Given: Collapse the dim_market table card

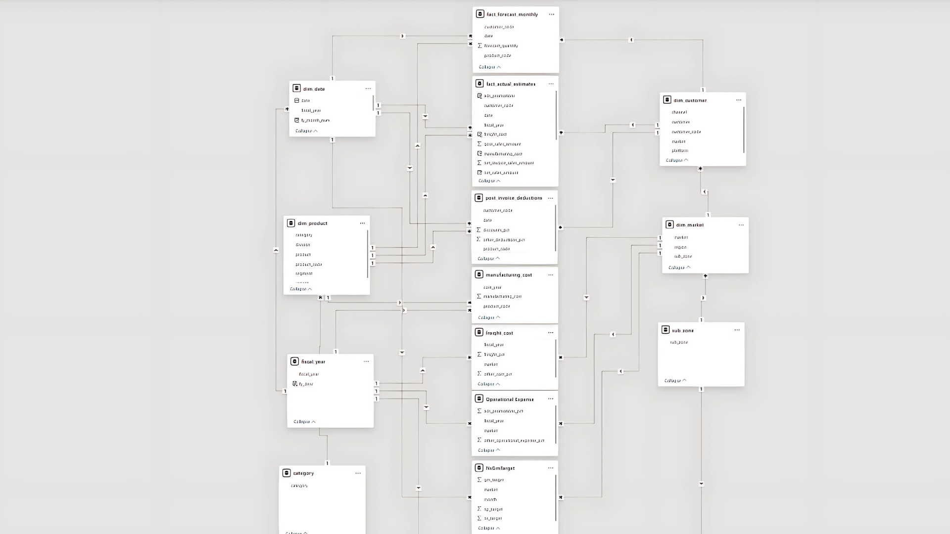Looking at the screenshot, I should click(x=679, y=267).
